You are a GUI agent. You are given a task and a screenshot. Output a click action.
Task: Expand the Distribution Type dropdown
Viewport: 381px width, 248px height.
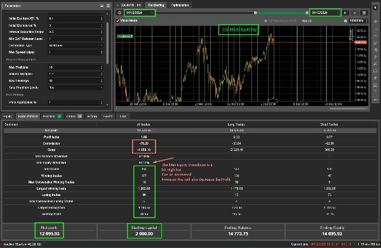(x=76, y=46)
